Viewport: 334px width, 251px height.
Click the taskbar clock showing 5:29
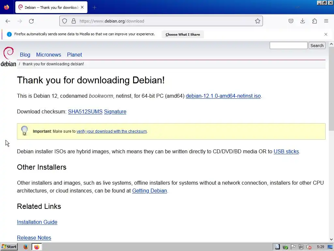(320, 247)
